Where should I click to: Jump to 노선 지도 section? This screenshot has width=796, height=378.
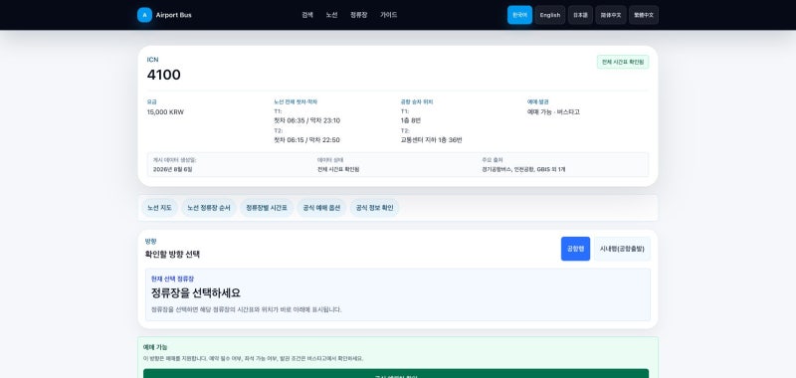(159, 208)
